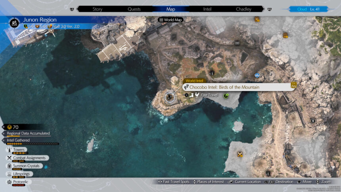Viewport: 341px width, 192px height.
Task: Click the World Map button
Action: click(x=171, y=20)
